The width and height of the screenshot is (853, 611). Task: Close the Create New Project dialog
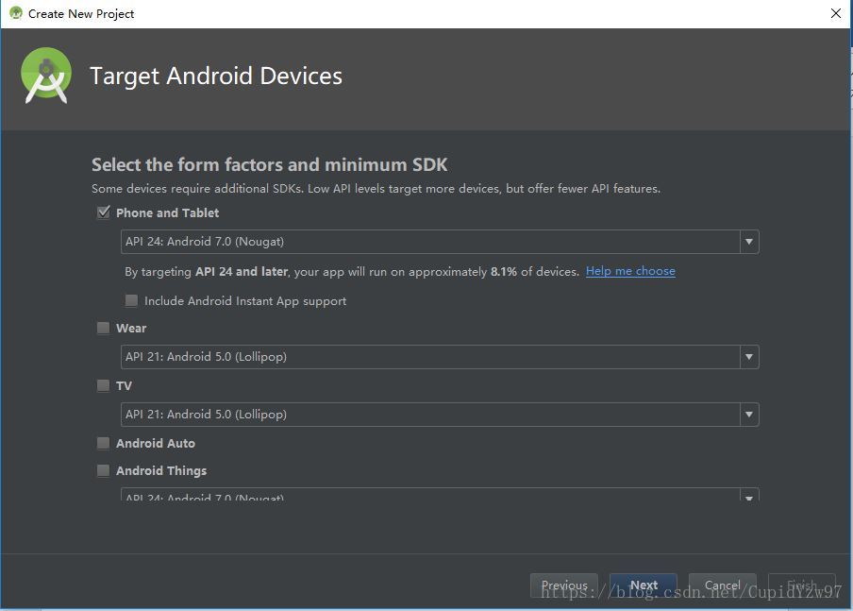click(x=836, y=13)
